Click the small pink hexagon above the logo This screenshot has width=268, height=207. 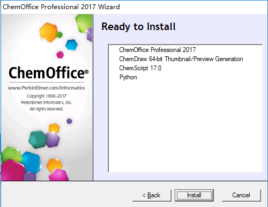click(60, 55)
